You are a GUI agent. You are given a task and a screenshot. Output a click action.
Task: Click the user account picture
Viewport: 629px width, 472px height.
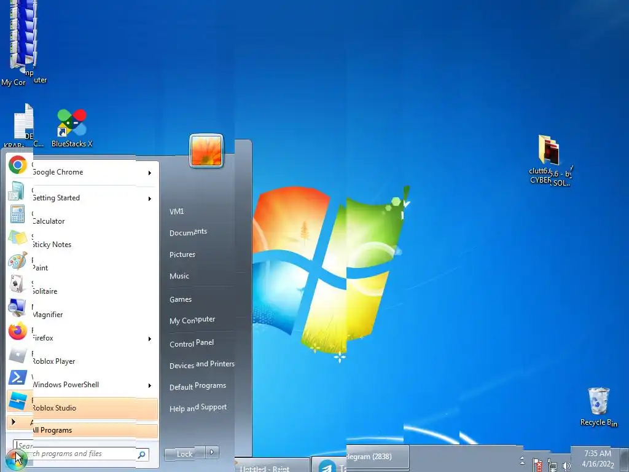click(x=206, y=151)
